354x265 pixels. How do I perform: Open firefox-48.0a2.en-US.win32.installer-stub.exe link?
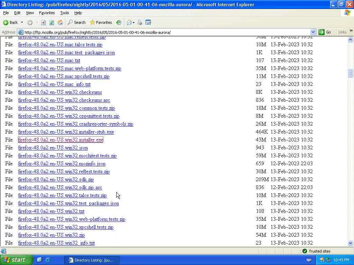pyautogui.click(x=66, y=132)
